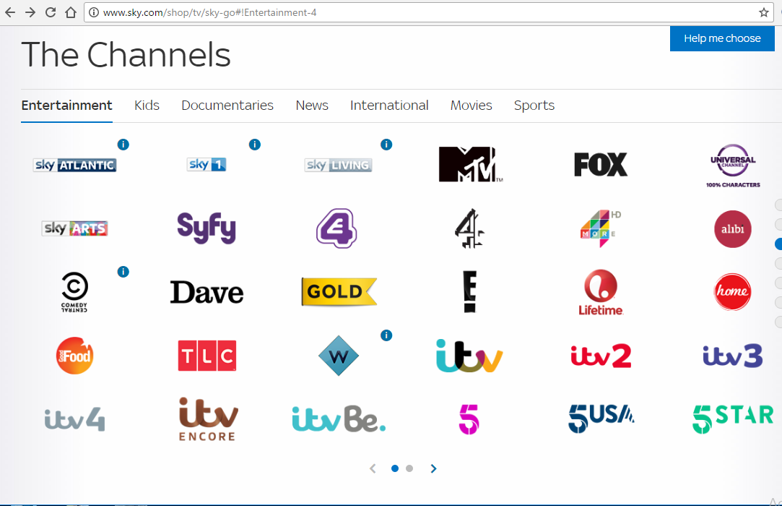Reload the page with the refresh icon

(51, 12)
